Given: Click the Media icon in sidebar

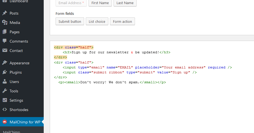Looking at the screenshot, I should (5, 23).
